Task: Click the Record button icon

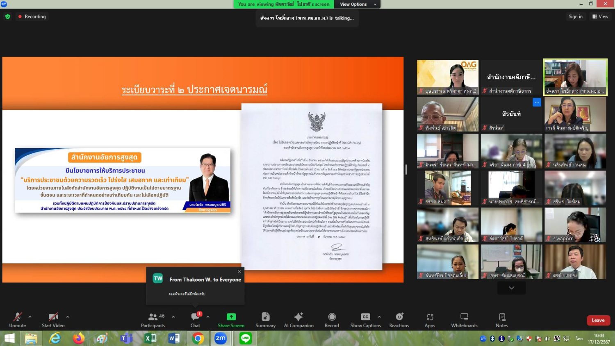Action: pos(332,317)
